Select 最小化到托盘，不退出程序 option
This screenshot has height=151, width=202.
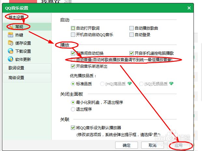[x=73, y=103]
